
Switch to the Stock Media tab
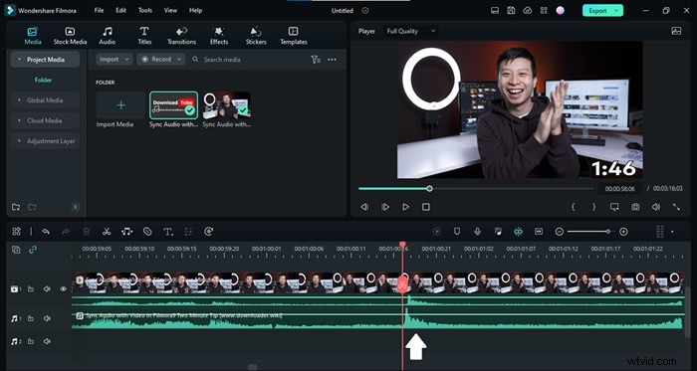pos(70,36)
